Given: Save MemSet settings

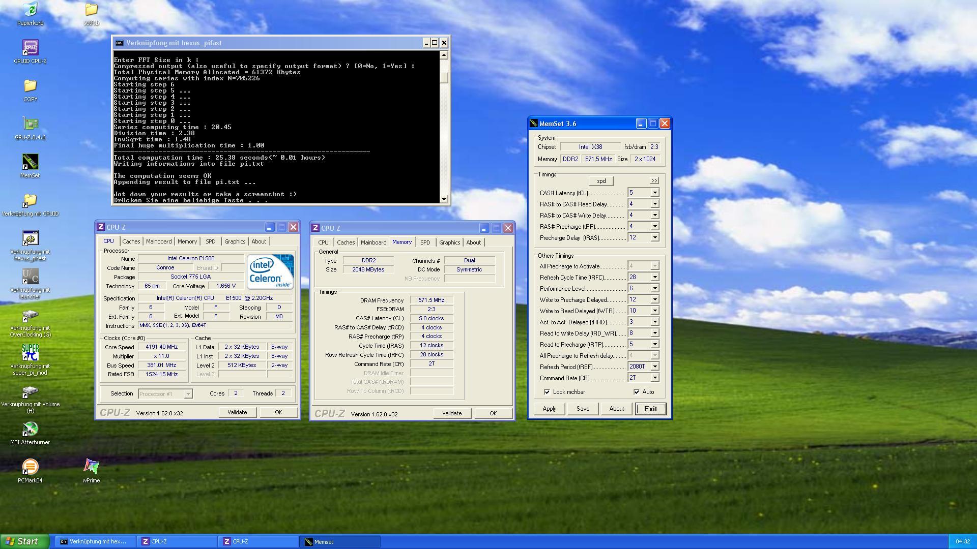Looking at the screenshot, I should [583, 409].
